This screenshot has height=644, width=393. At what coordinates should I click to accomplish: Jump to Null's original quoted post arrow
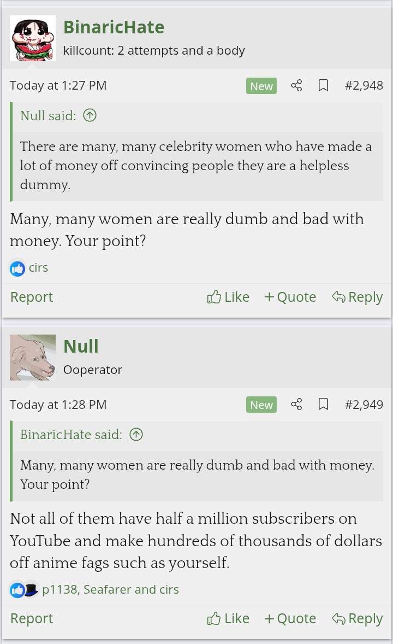pos(90,115)
